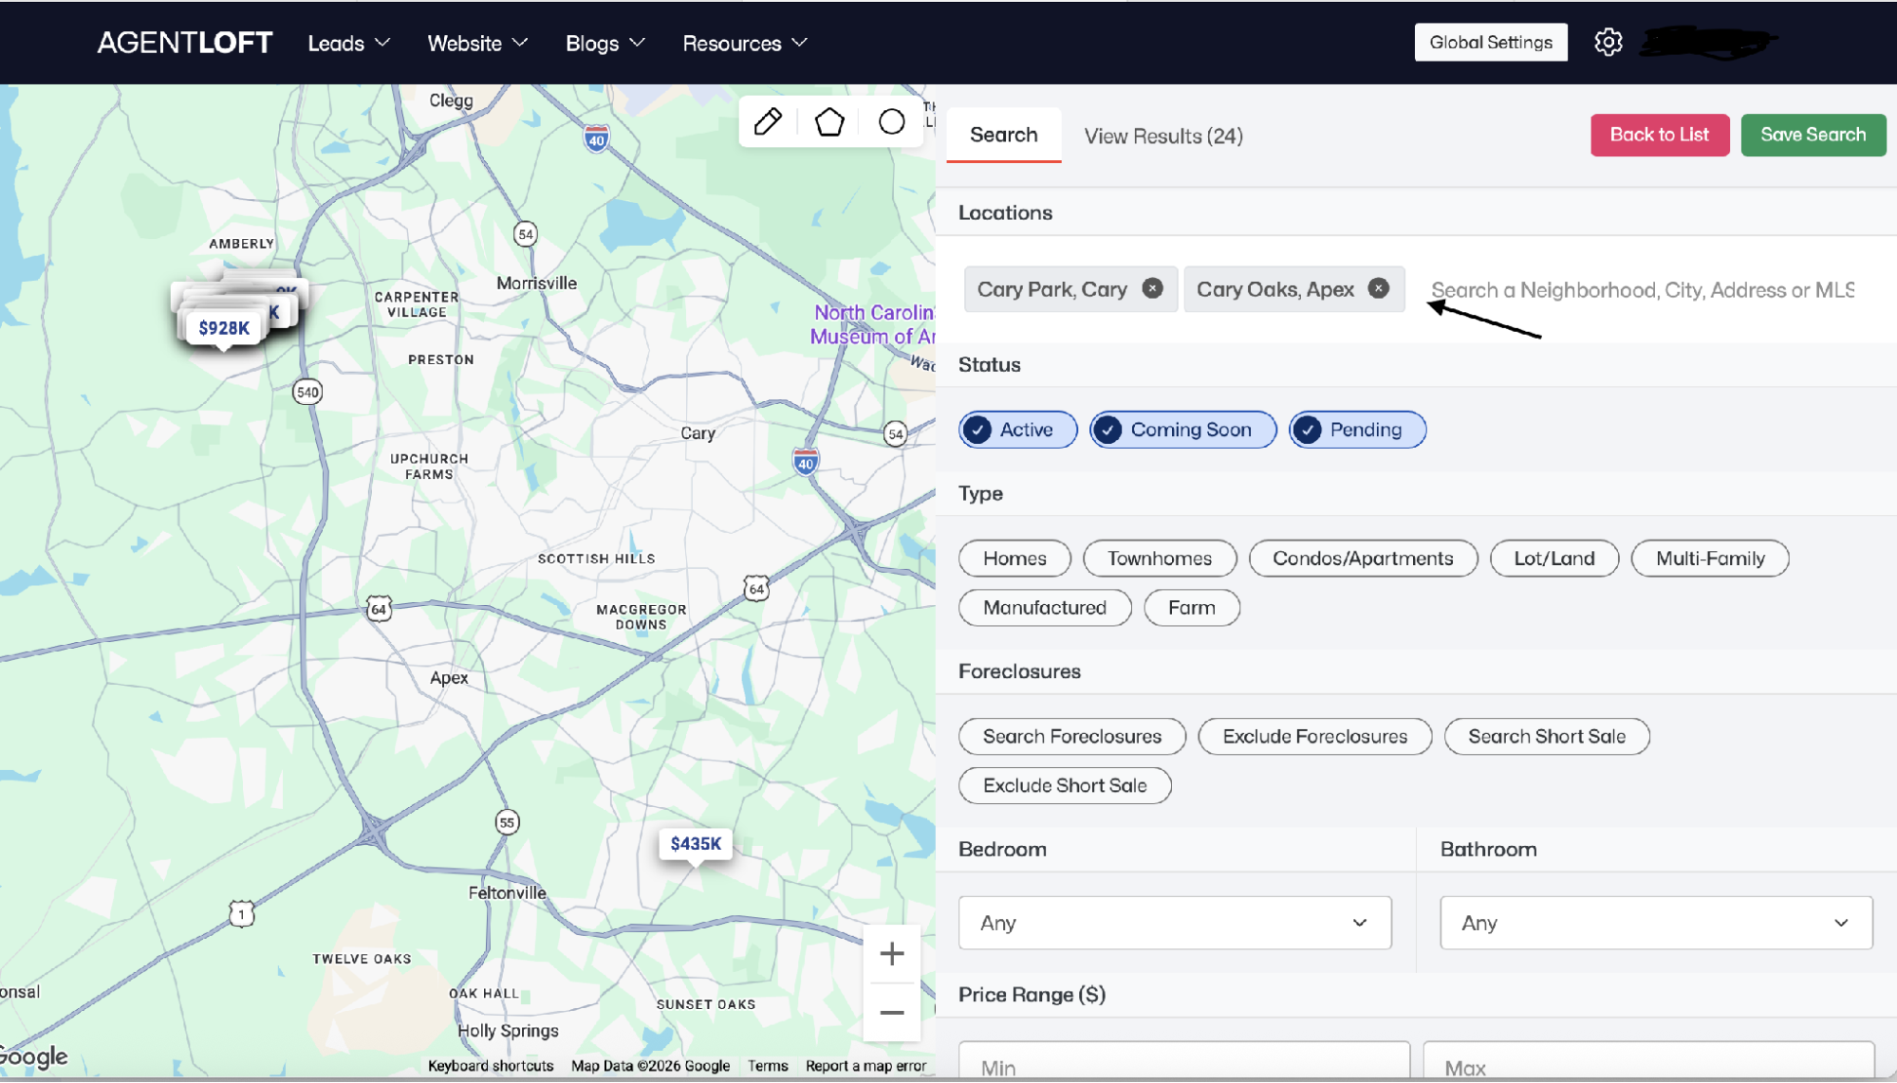This screenshot has width=1897, height=1083.
Task: Open the $435K listing map marker
Action: coord(696,844)
